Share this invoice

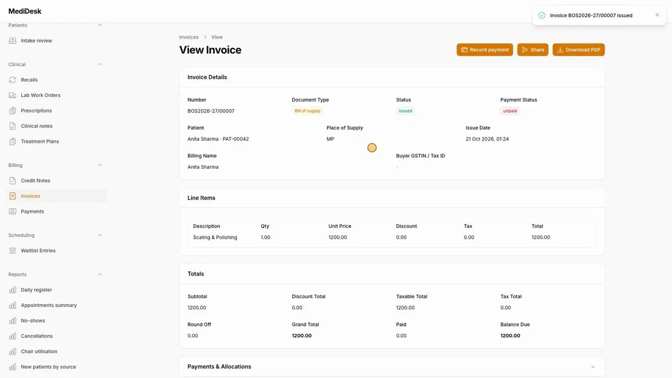(x=533, y=50)
